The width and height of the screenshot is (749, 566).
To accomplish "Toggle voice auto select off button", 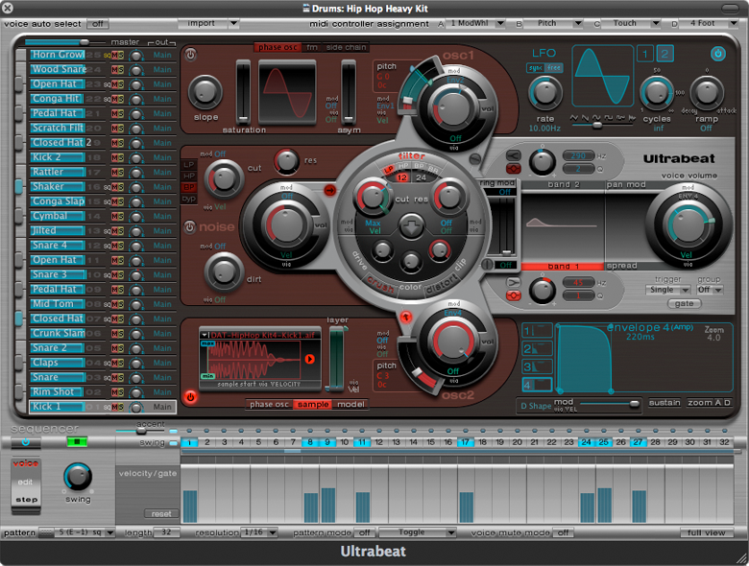I will pyautogui.click(x=97, y=23).
